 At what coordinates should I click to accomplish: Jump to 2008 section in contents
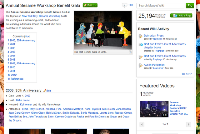pos(11,60)
